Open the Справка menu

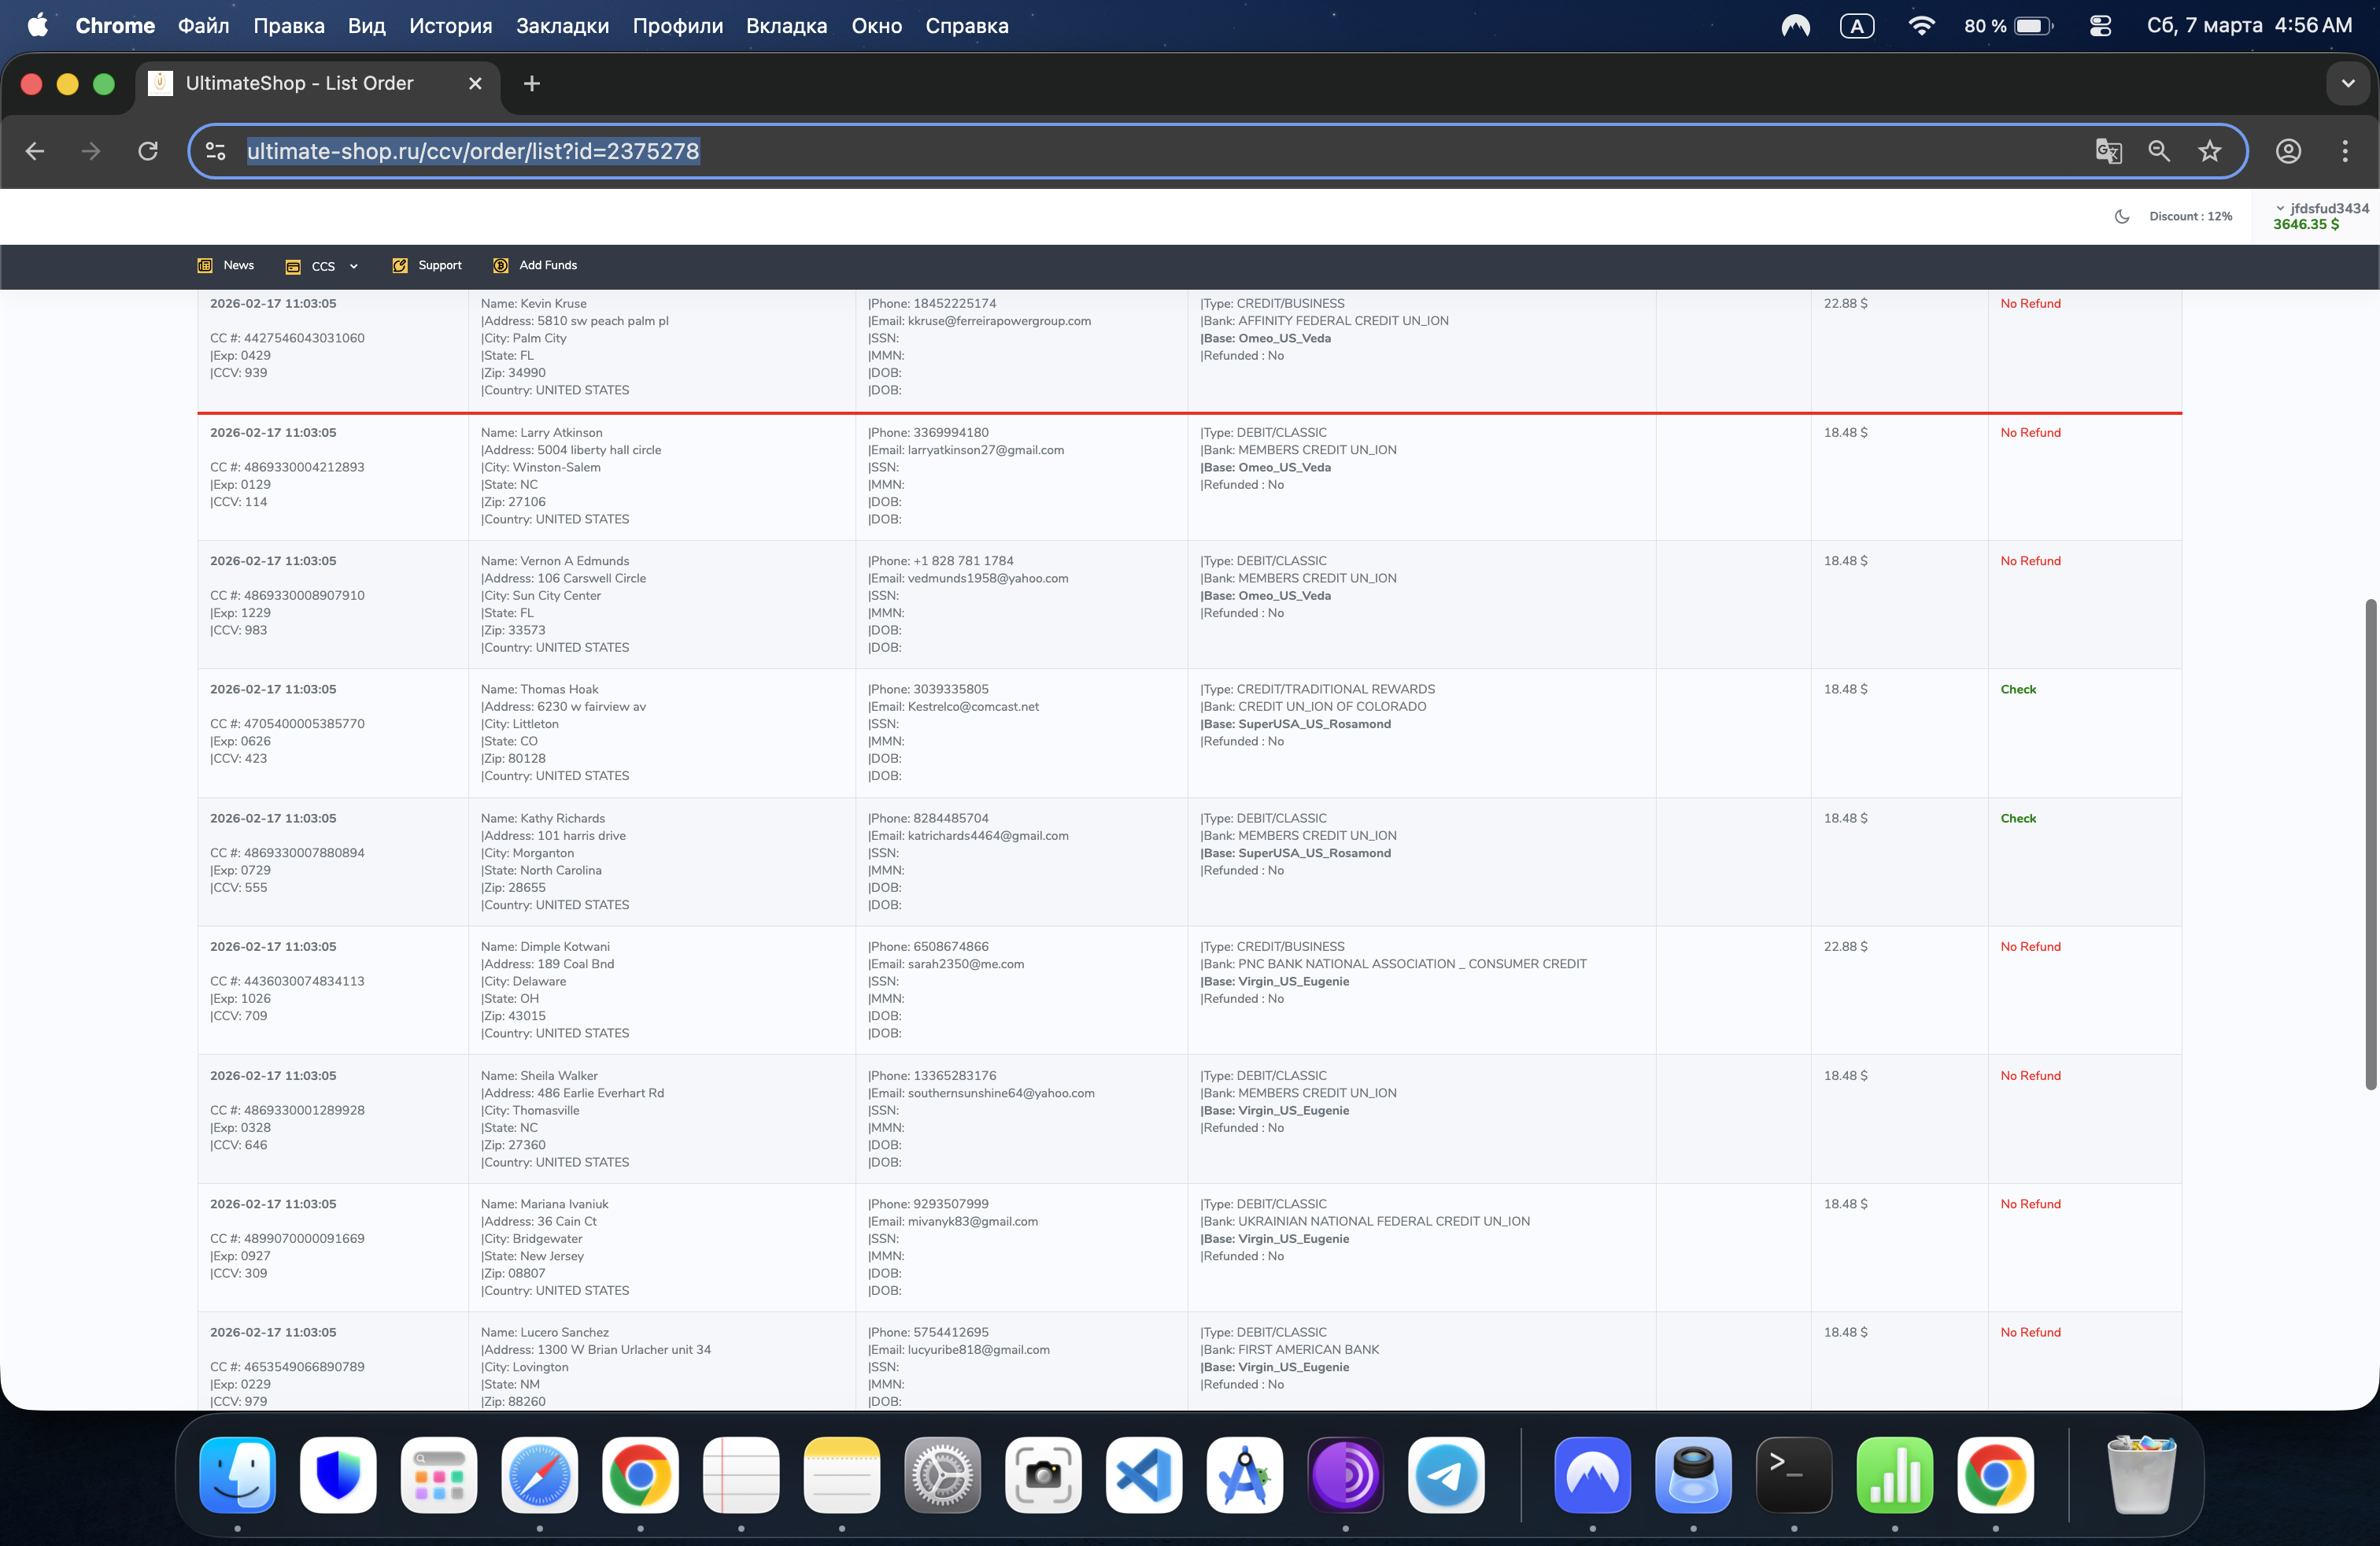pos(967,26)
